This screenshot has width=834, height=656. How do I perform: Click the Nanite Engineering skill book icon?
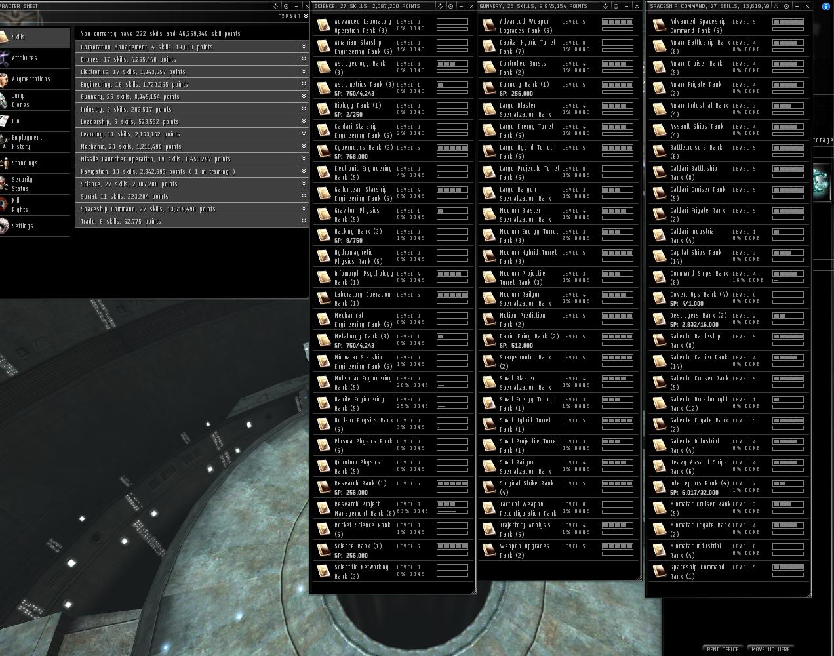coord(323,403)
